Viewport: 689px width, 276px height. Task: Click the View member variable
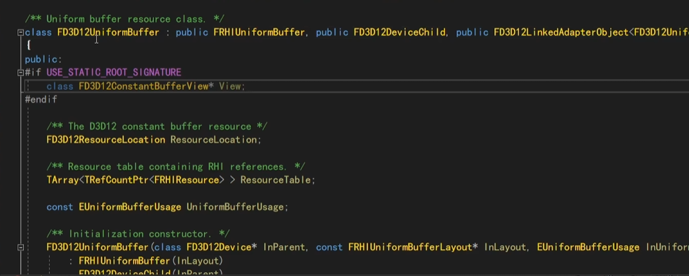pos(229,87)
